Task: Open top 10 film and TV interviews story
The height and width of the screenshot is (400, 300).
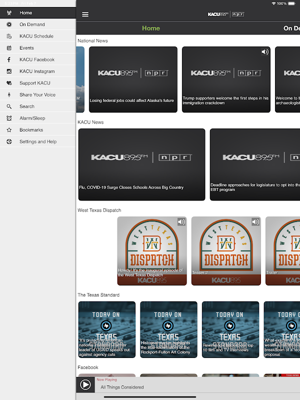Action: (x=230, y=329)
